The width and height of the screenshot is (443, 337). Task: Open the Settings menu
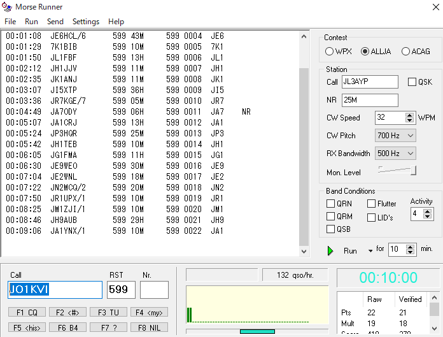(86, 22)
